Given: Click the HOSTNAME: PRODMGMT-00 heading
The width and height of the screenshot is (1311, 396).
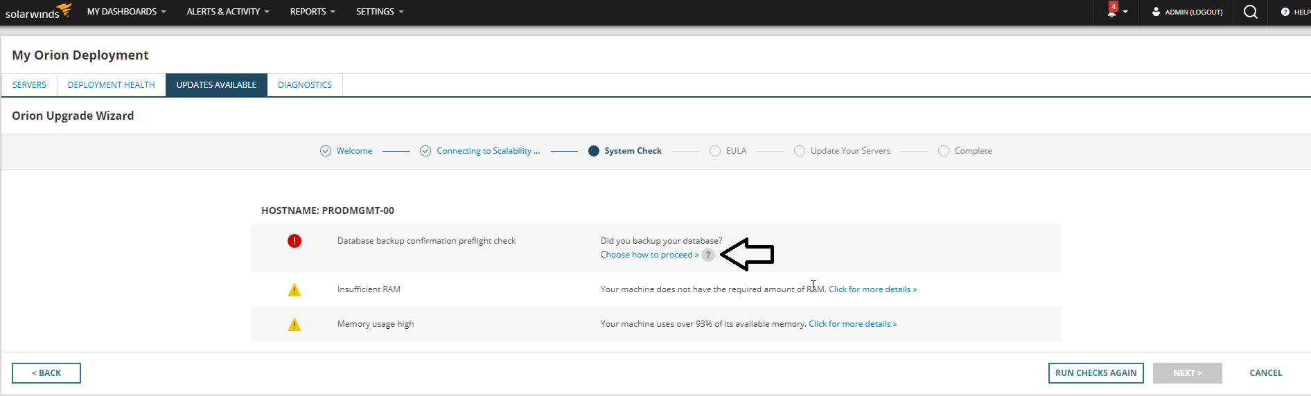Looking at the screenshot, I should (x=328, y=210).
